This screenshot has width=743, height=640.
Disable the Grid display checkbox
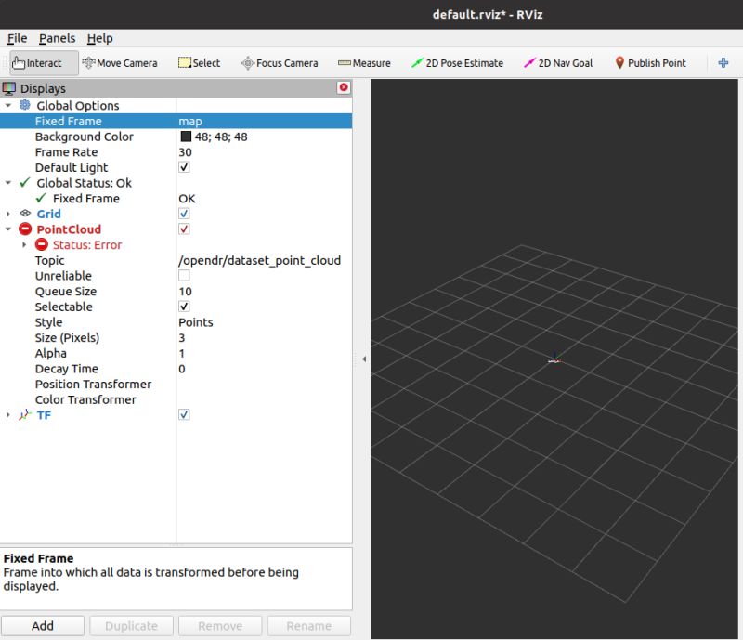tap(184, 214)
